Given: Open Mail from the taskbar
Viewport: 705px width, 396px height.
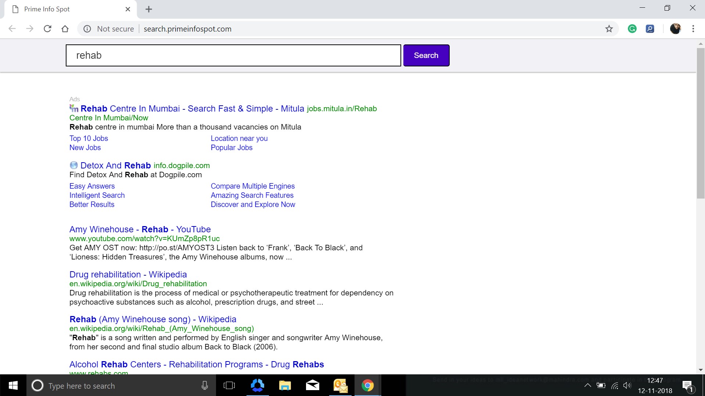Looking at the screenshot, I should [313, 386].
